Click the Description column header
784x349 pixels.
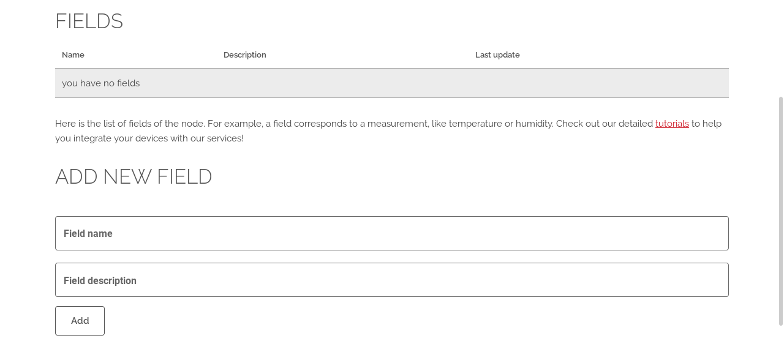tap(244, 55)
